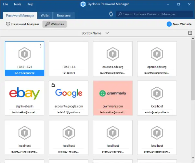Click the hexagon icon on lavisht22+nbuyer@ localhost card
The height and width of the screenshot is (163, 195).
[113, 133]
